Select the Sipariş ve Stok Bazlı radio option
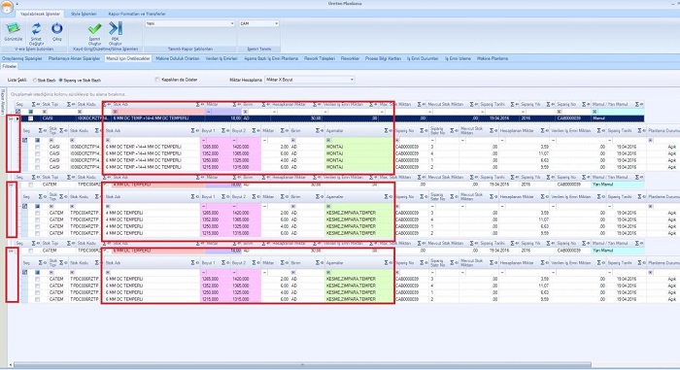Image resolution: width=680 pixels, height=370 pixels. [x=60, y=81]
